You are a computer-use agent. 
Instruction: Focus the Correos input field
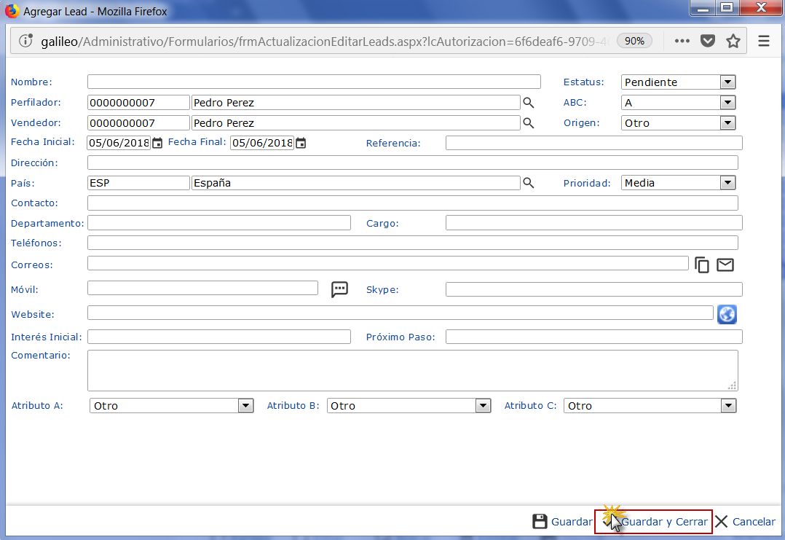click(387, 263)
